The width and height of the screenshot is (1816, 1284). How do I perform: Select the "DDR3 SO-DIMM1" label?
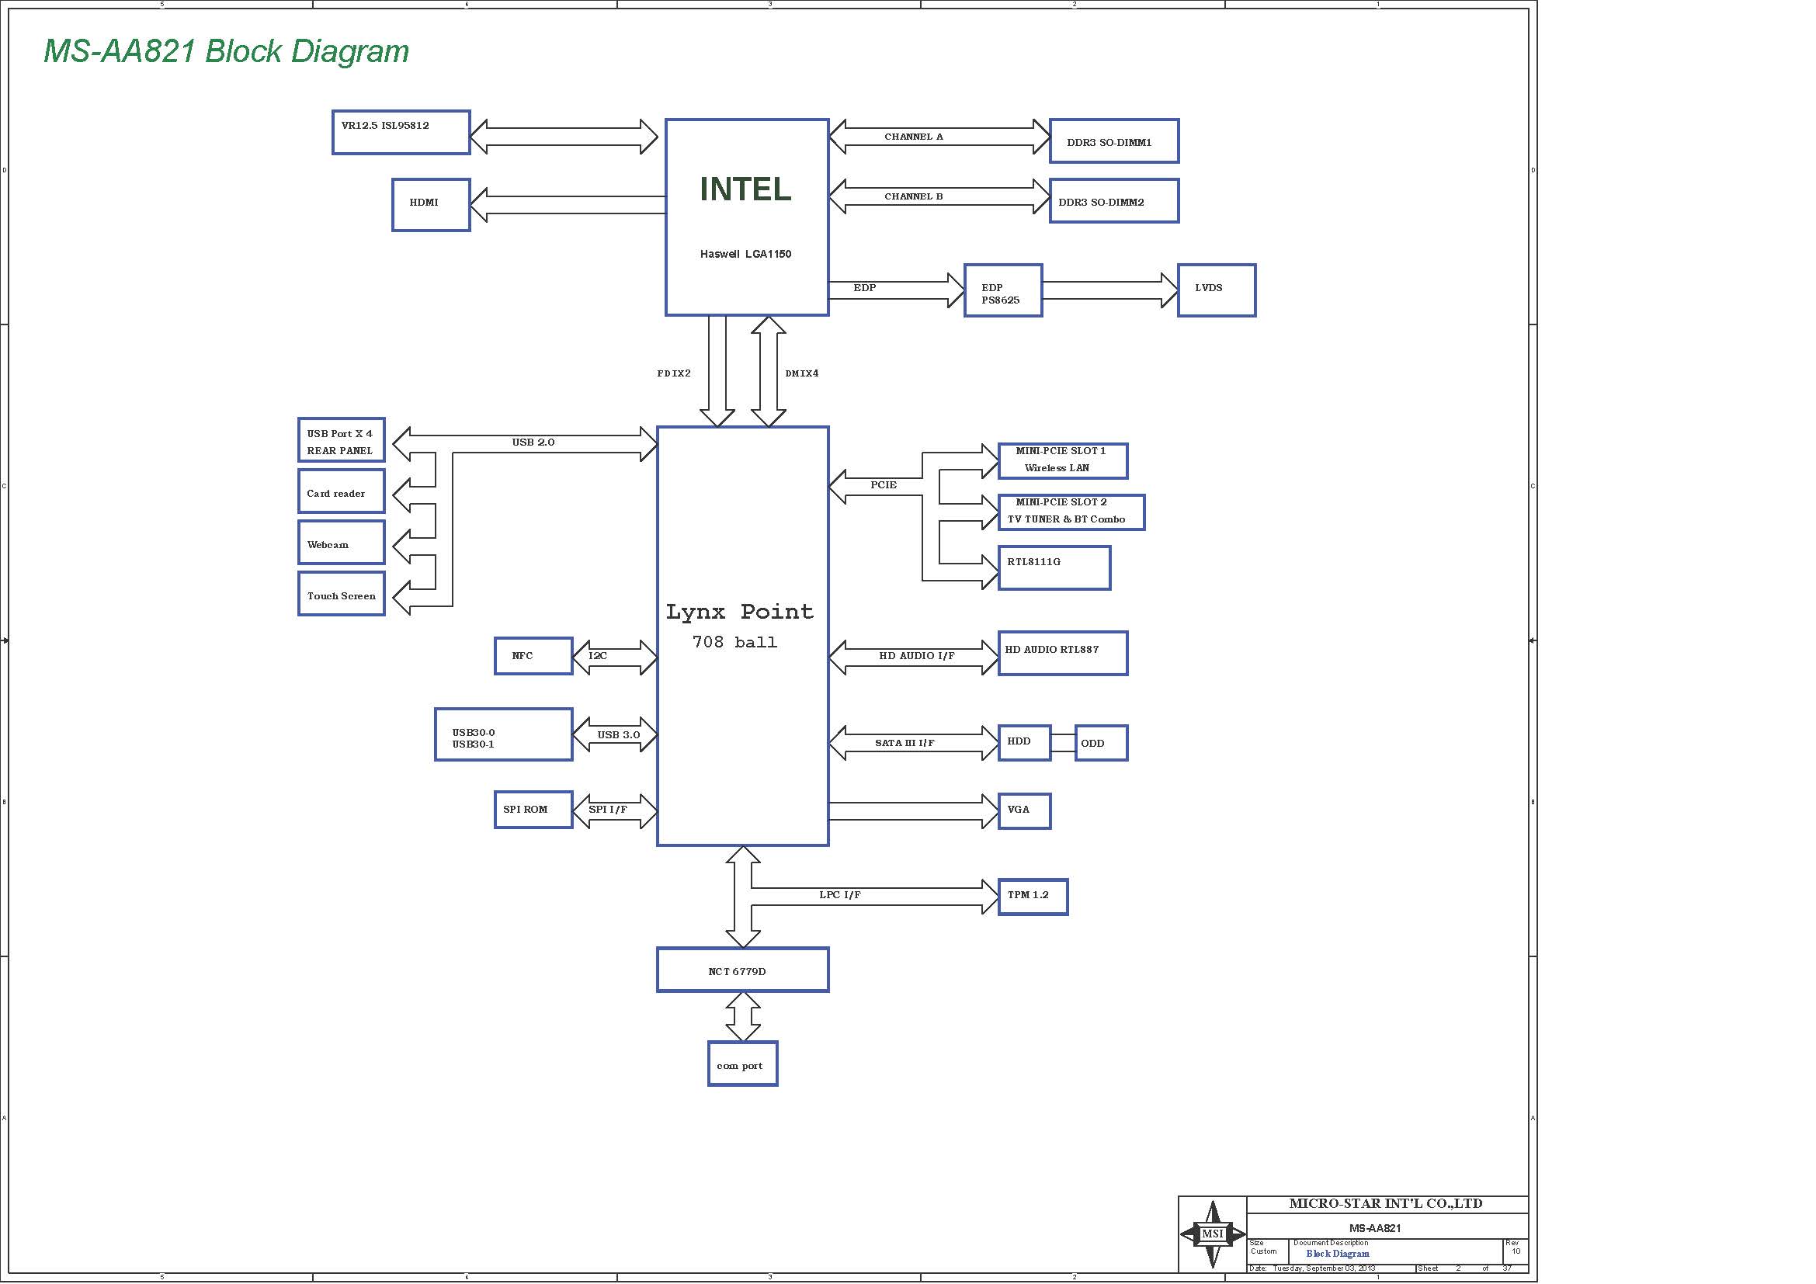pos(1109,143)
